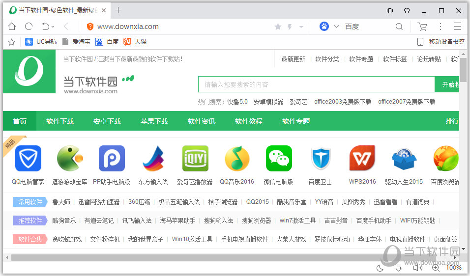Click the lightning speed mode icon

pyautogui.click(x=290, y=27)
